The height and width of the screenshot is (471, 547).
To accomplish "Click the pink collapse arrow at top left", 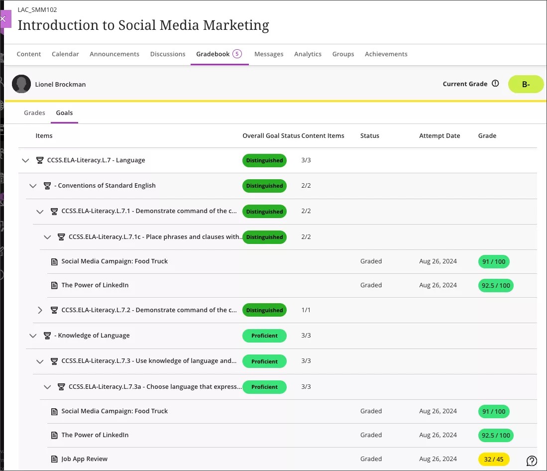I will click(x=3, y=19).
